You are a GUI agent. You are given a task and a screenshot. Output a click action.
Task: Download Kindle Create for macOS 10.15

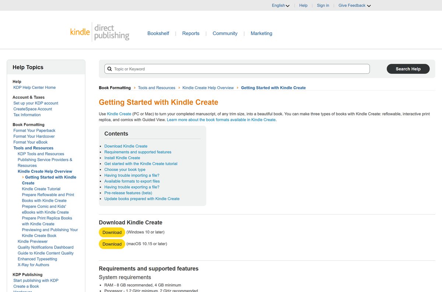[112, 244]
